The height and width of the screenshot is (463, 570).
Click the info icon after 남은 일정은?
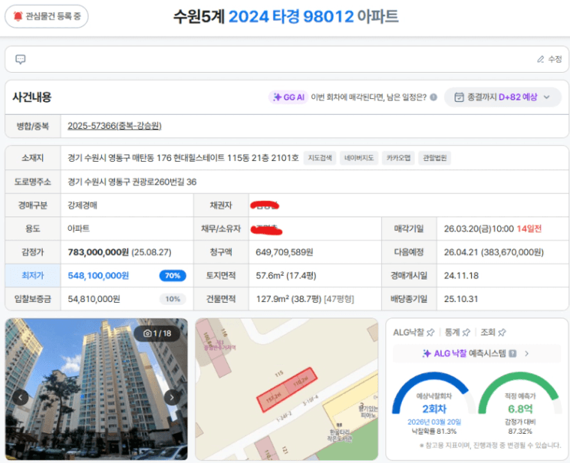click(x=433, y=97)
